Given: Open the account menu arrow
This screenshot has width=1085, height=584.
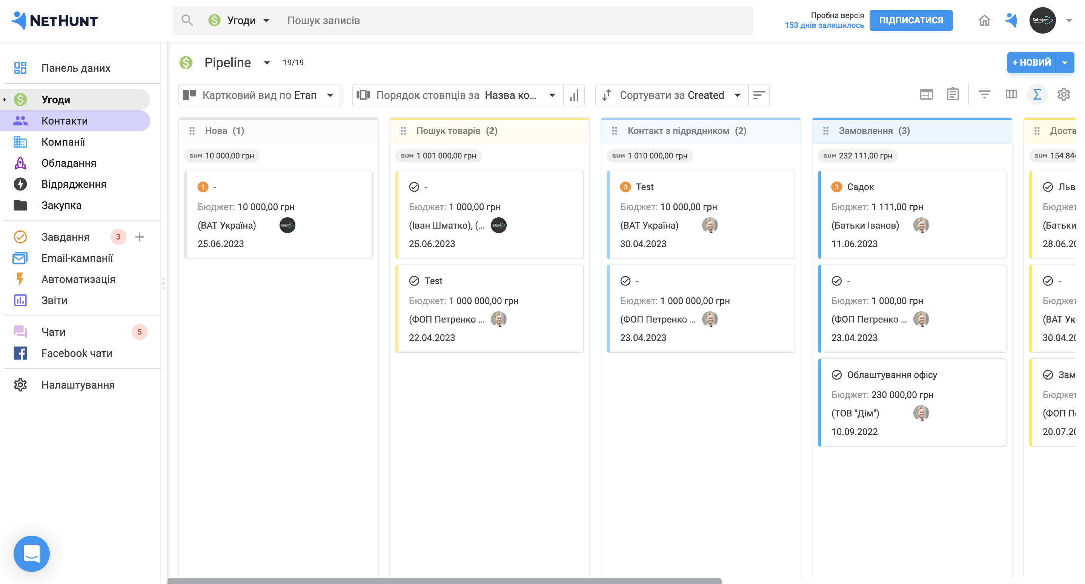Looking at the screenshot, I should (1068, 20).
